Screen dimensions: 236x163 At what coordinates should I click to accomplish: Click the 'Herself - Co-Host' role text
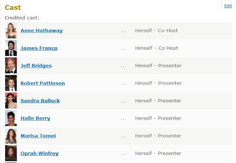(156, 31)
